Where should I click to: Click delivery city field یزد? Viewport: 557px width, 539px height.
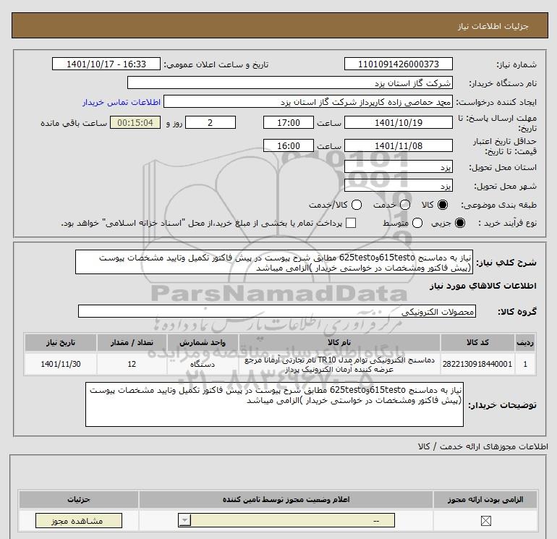pyautogui.click(x=398, y=186)
